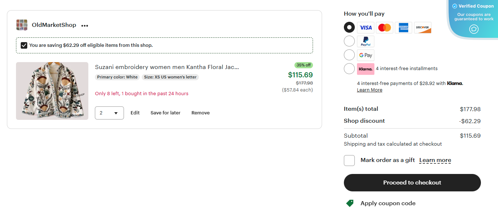Enable Mark order as a gift
Screen dimensions: 498x215
[349, 160]
